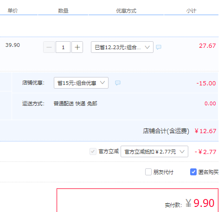Click the chevron arrow in 官方立减 dropdown

click(182, 152)
